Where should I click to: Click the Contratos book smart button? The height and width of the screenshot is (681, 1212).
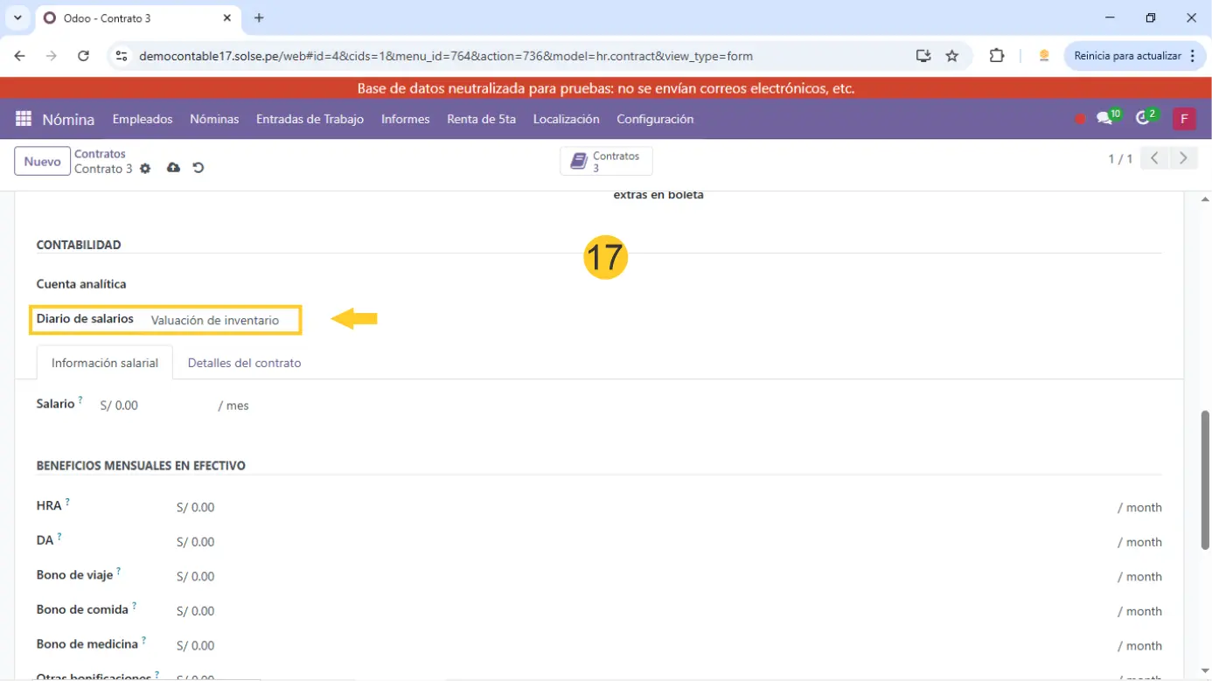coord(606,162)
